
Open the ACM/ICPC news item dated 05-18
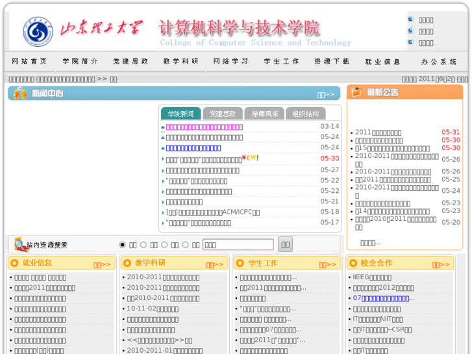tap(213, 212)
